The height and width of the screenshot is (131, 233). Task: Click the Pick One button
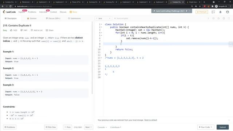(x=51, y=127)
